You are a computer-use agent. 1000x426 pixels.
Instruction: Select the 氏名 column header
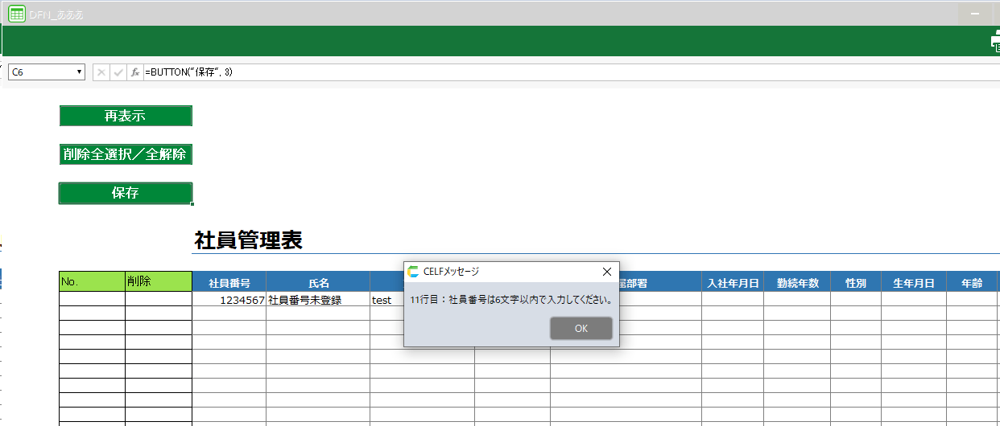pyautogui.click(x=318, y=283)
